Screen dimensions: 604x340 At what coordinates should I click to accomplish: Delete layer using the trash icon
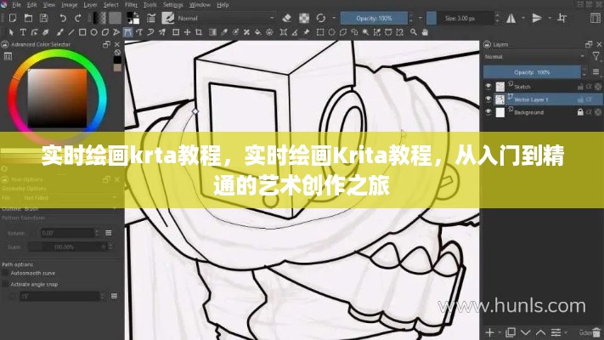coord(596,332)
